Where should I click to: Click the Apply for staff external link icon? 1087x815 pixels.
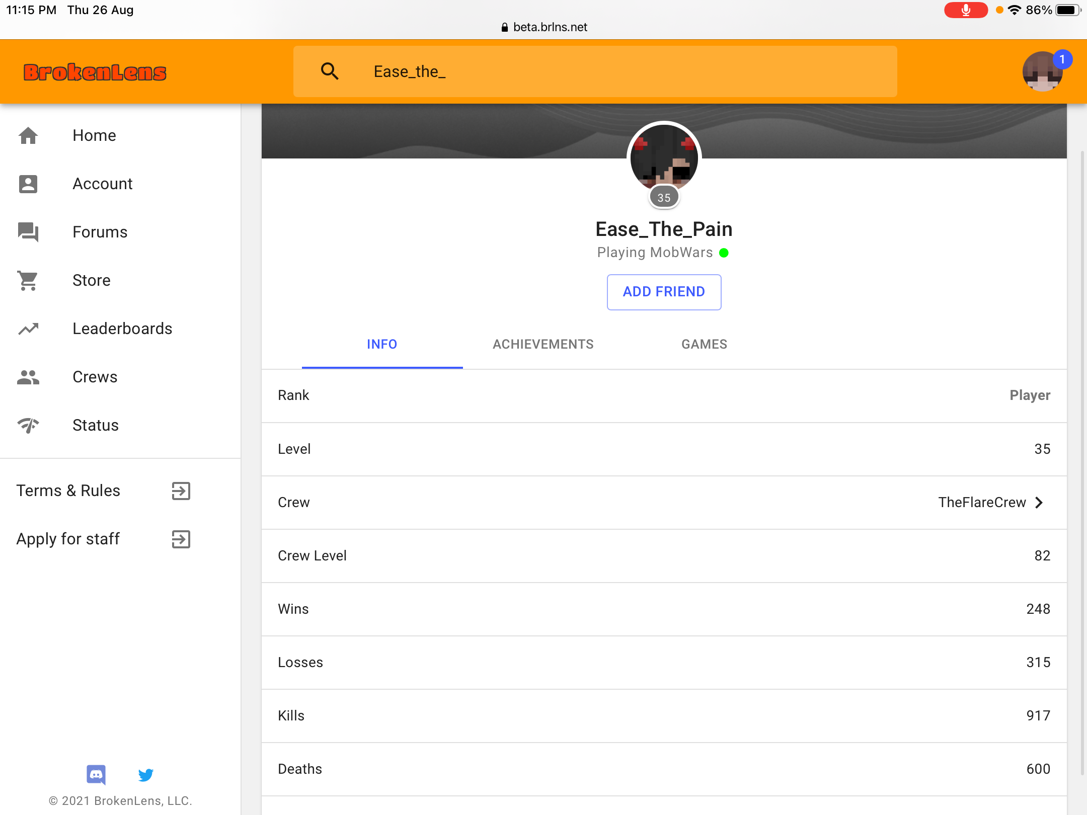[181, 539]
